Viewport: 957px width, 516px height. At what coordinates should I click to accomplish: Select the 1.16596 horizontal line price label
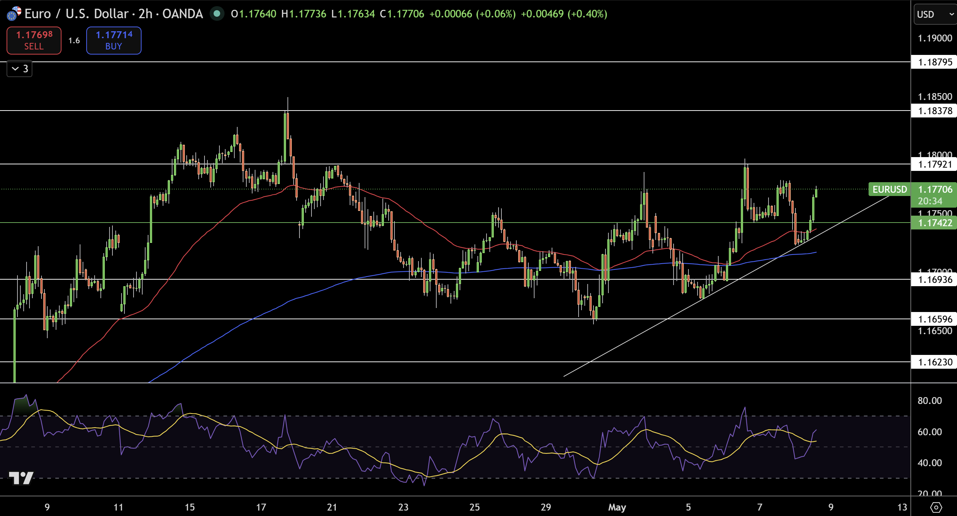tap(935, 319)
